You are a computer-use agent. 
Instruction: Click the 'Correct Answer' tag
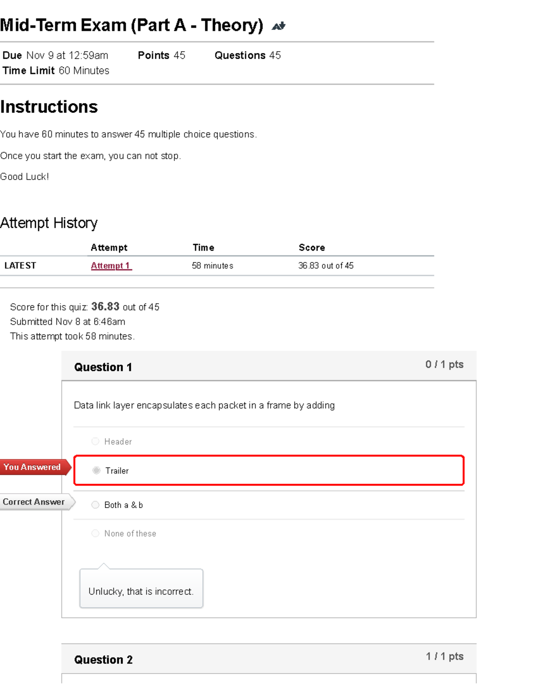[34, 502]
